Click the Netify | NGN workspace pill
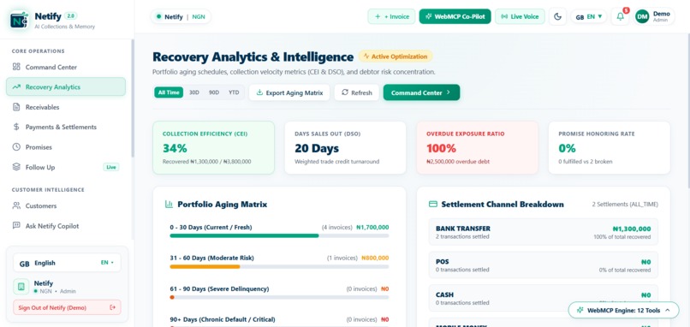The width and height of the screenshot is (690, 327). click(181, 17)
